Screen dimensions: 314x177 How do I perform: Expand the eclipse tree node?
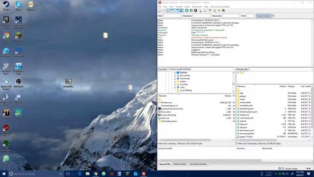[x=175, y=82]
